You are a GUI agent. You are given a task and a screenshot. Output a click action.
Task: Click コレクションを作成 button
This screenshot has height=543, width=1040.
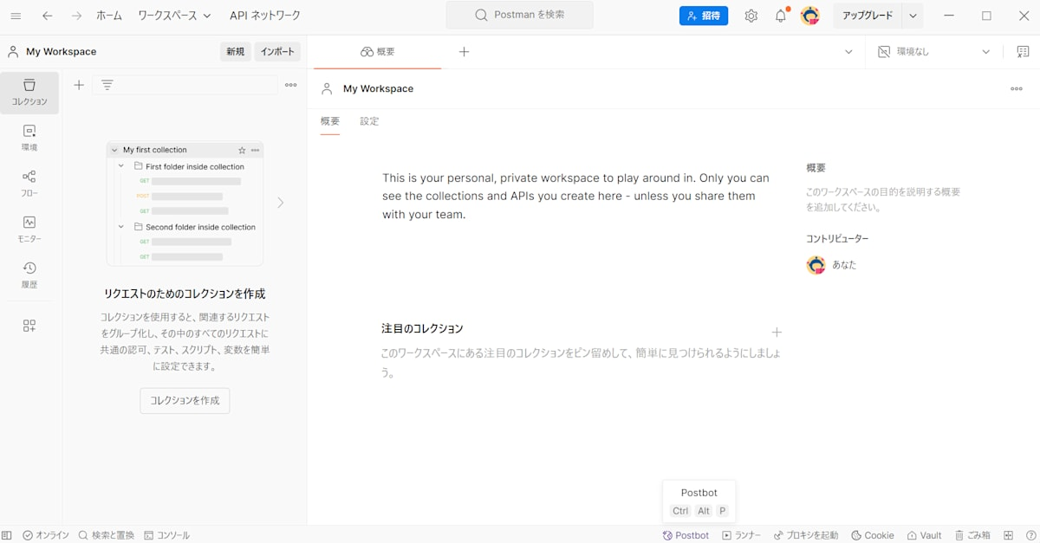(x=185, y=400)
